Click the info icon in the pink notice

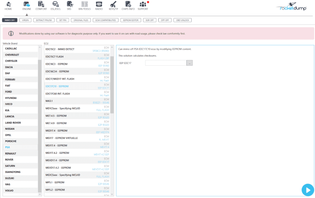coord(11,34)
